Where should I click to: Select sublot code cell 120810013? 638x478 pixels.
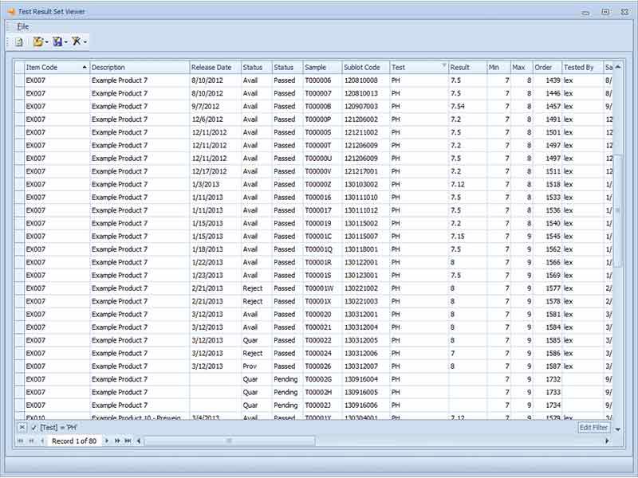(366, 93)
